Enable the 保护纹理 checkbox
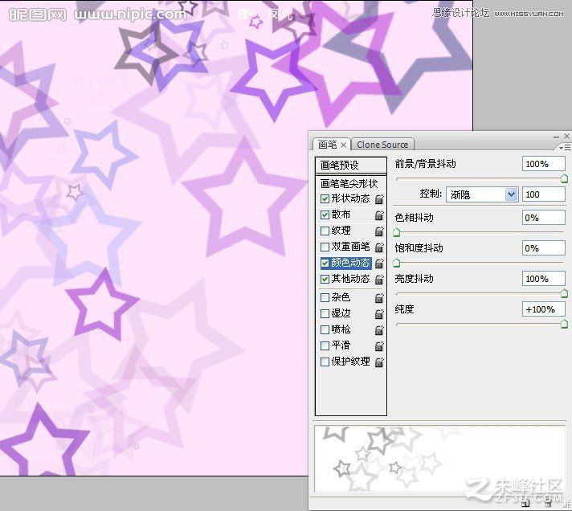 click(325, 362)
